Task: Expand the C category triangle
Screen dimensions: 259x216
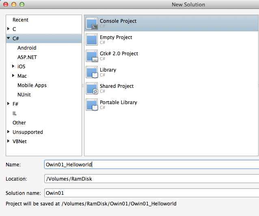Action: (x=9, y=29)
